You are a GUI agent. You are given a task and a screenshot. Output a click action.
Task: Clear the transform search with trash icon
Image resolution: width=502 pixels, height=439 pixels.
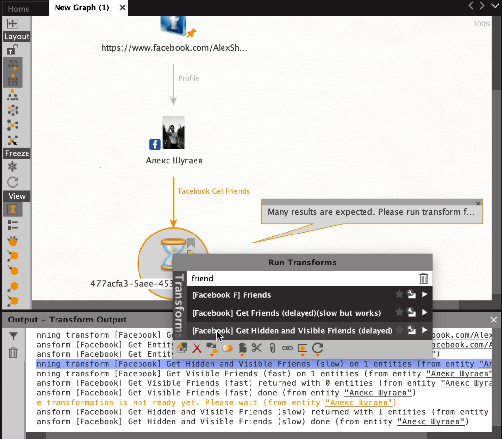click(x=423, y=278)
